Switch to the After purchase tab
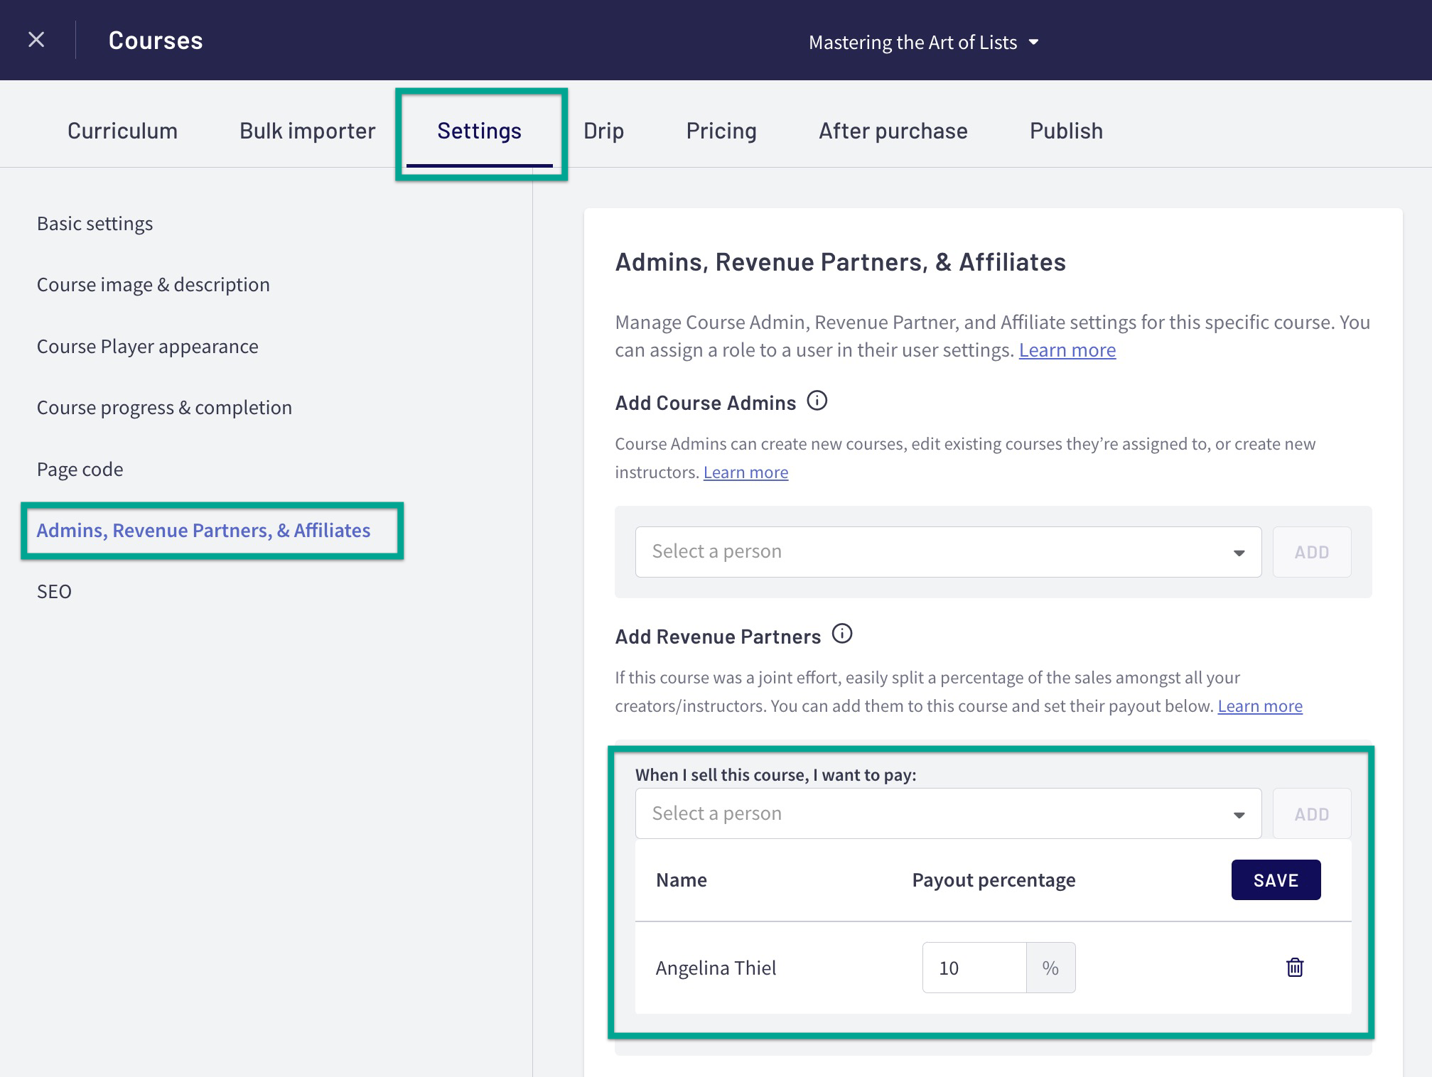1432x1077 pixels. (x=893, y=130)
